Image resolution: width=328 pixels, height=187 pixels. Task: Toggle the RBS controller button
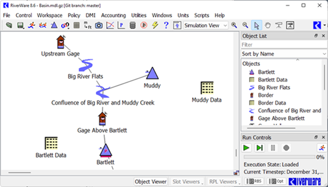point(254,181)
